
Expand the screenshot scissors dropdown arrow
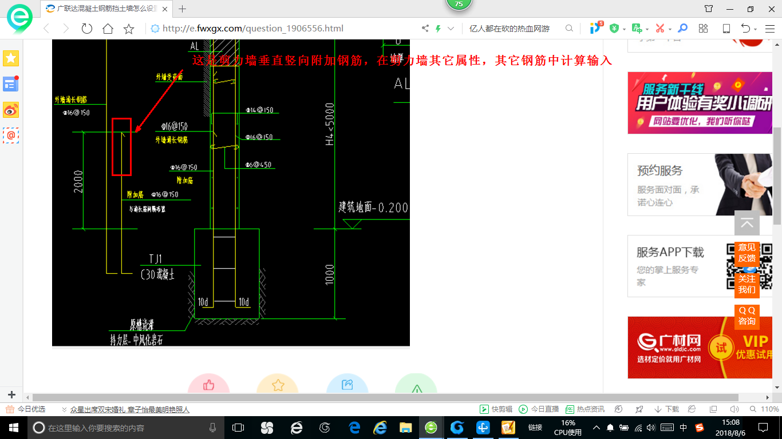pos(670,29)
